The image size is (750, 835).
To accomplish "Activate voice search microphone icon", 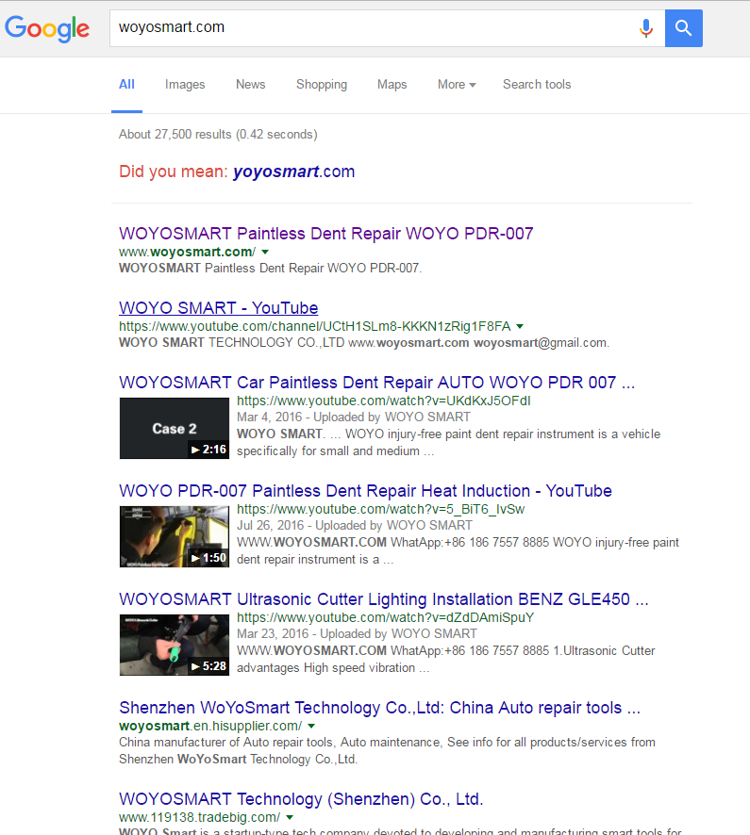I will coord(646,27).
